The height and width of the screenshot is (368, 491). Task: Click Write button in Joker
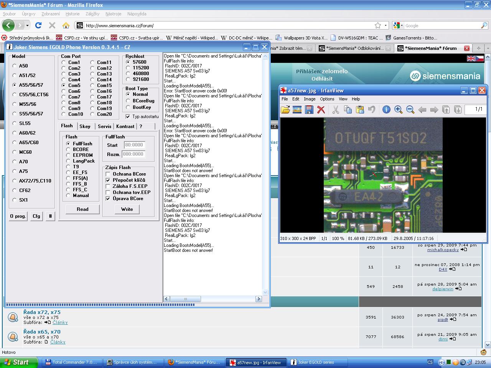click(x=127, y=209)
